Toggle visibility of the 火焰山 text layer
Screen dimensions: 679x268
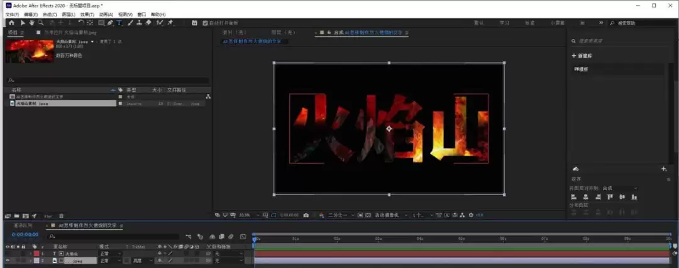[8, 254]
